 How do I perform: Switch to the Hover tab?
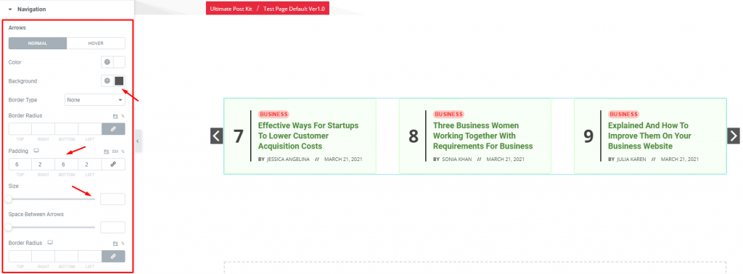point(96,43)
